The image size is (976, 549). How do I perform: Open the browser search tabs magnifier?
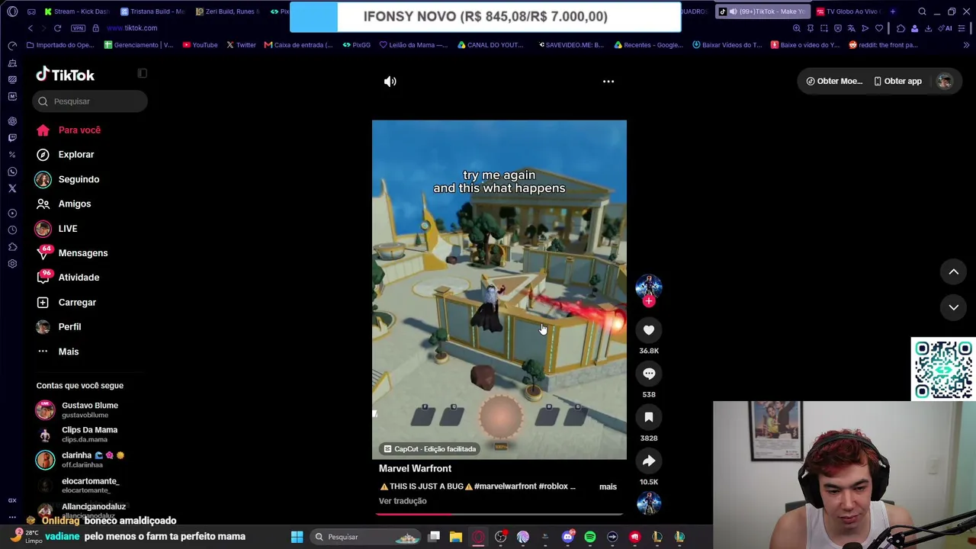[922, 11]
